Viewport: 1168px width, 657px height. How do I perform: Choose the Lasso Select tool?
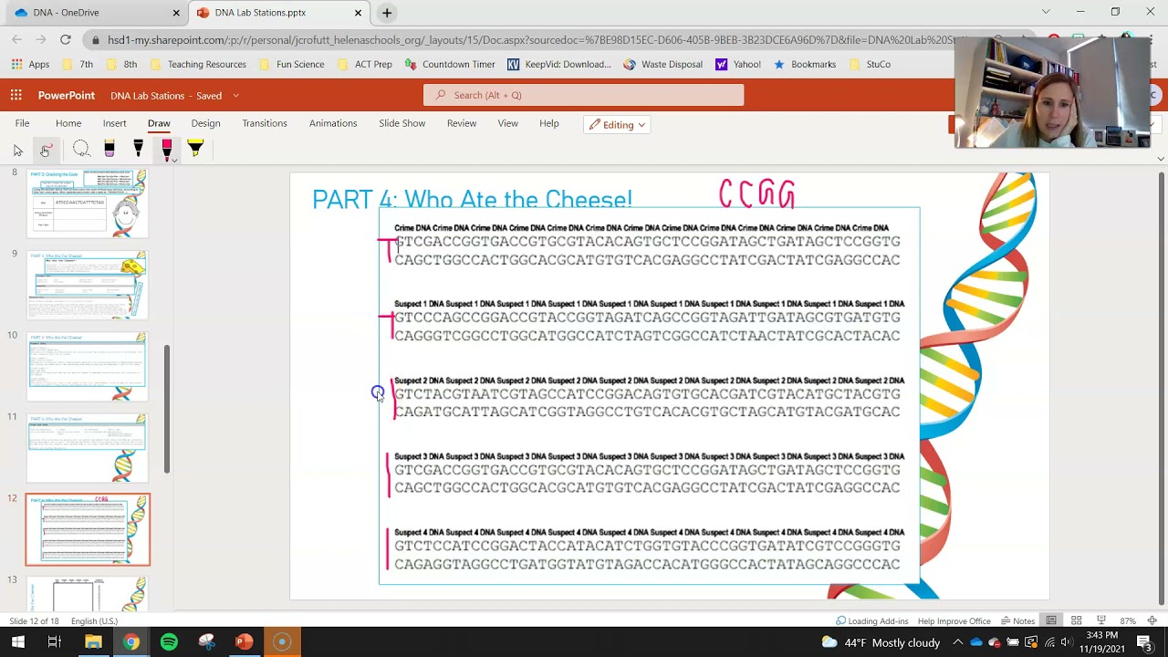pos(81,150)
